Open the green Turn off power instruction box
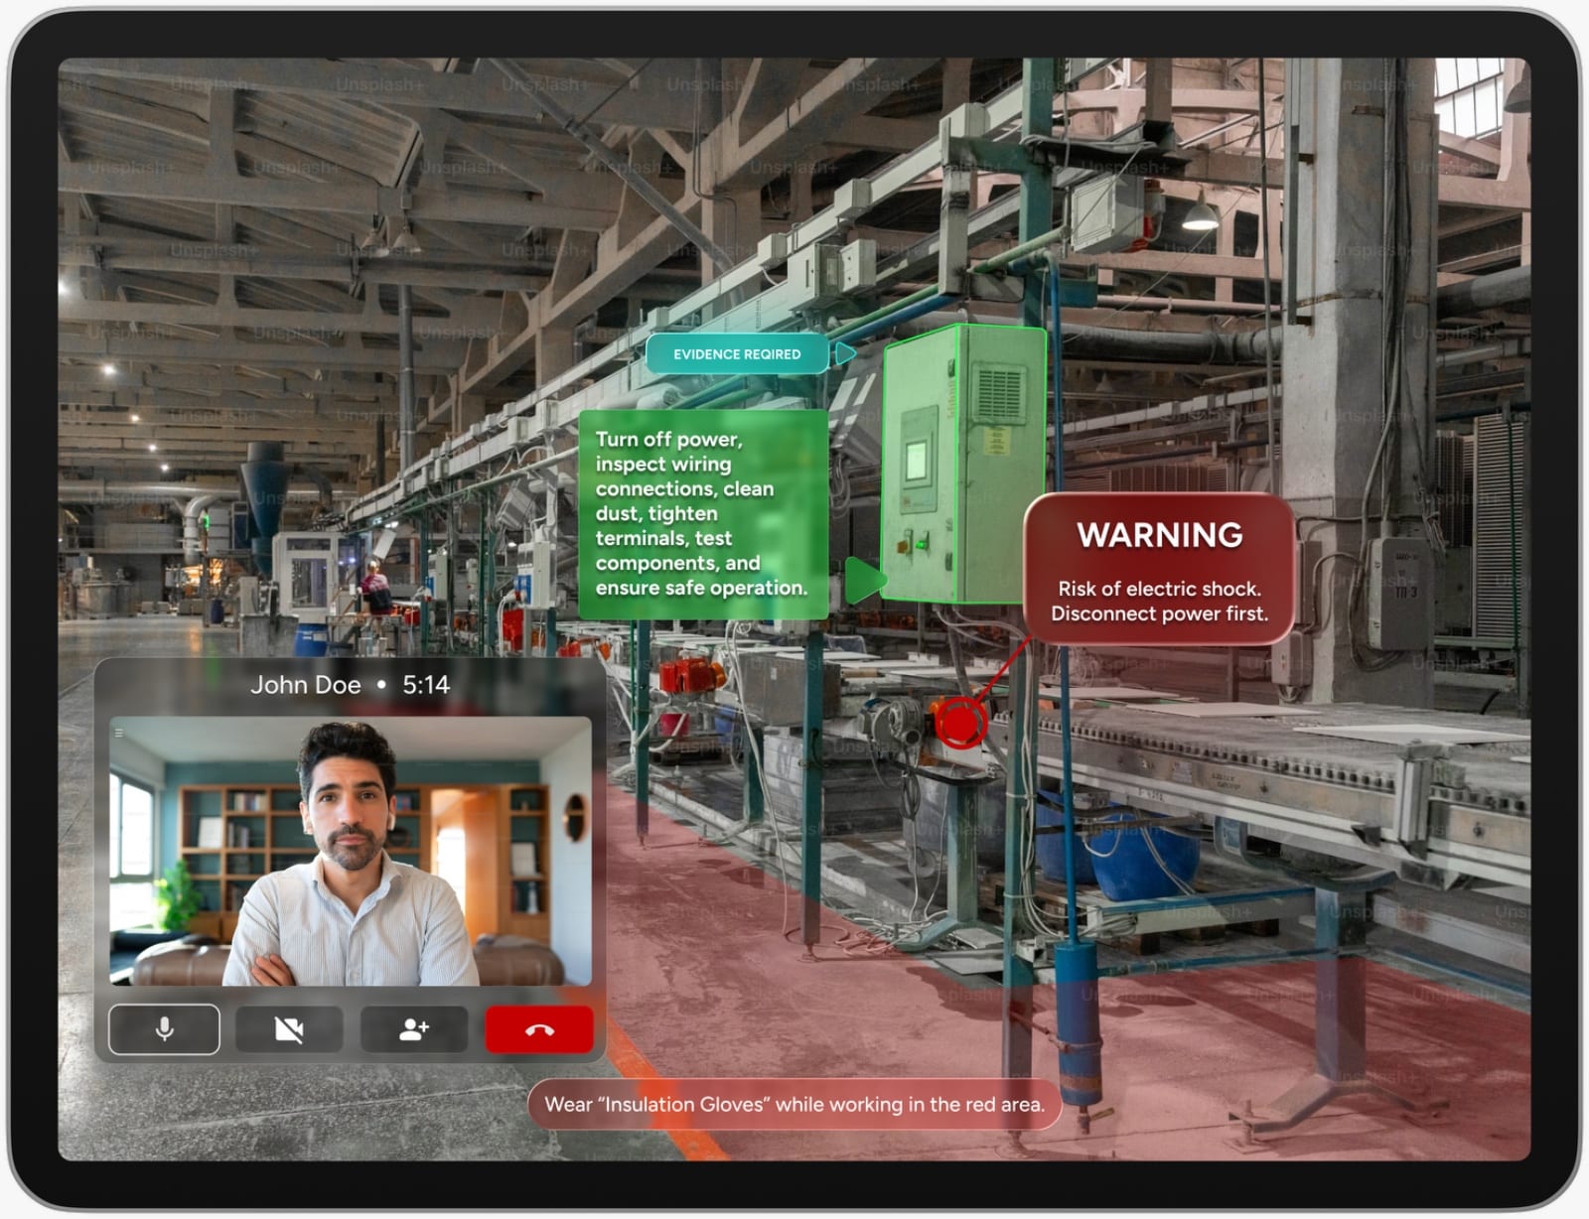1589x1219 pixels. pos(702,513)
